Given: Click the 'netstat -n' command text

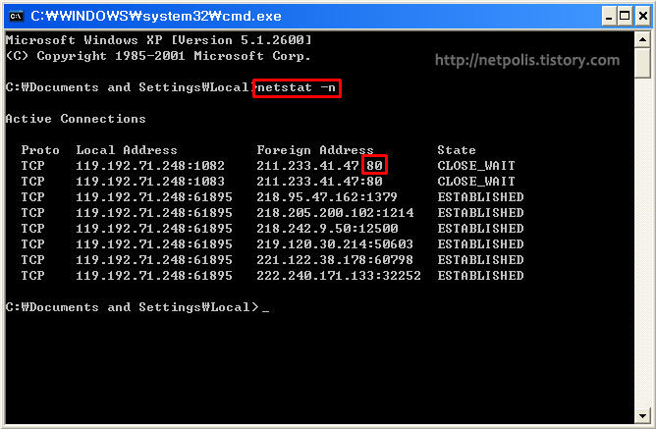Looking at the screenshot, I should tap(297, 87).
